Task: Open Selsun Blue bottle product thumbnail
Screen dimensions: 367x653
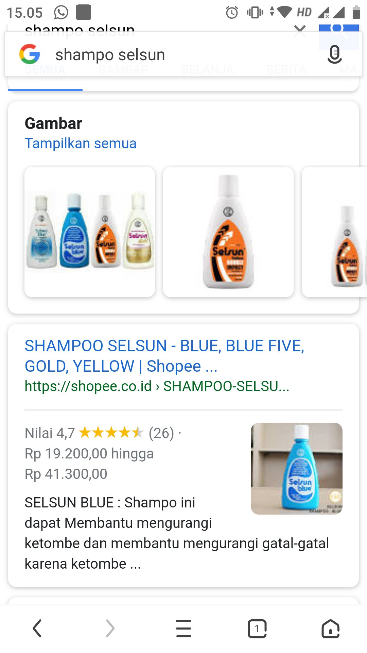Action: point(297,469)
